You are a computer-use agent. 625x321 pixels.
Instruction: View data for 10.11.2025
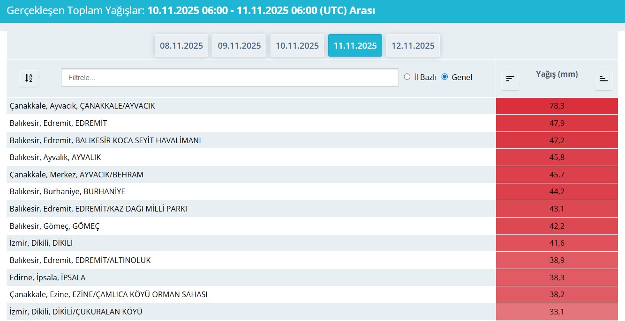click(297, 45)
